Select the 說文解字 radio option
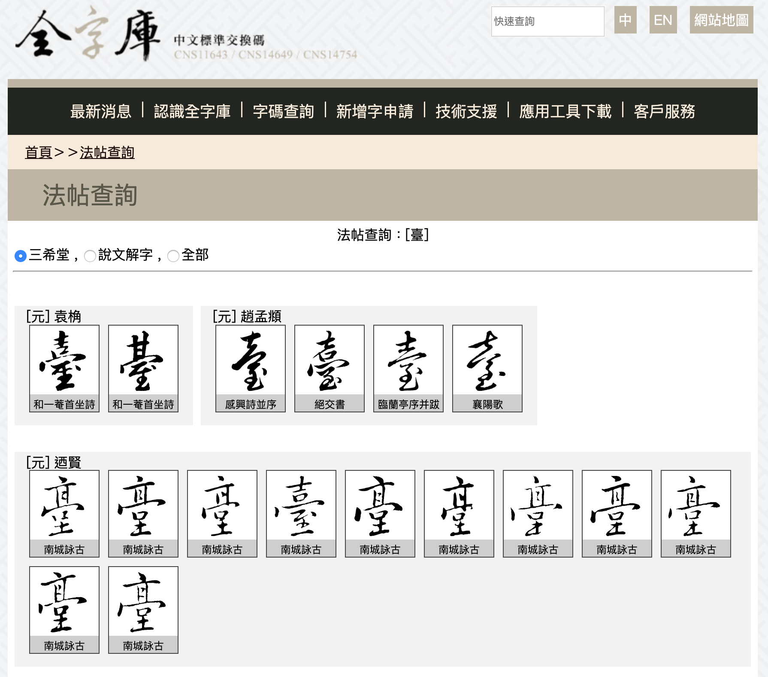This screenshot has width=768, height=677. 89,256
